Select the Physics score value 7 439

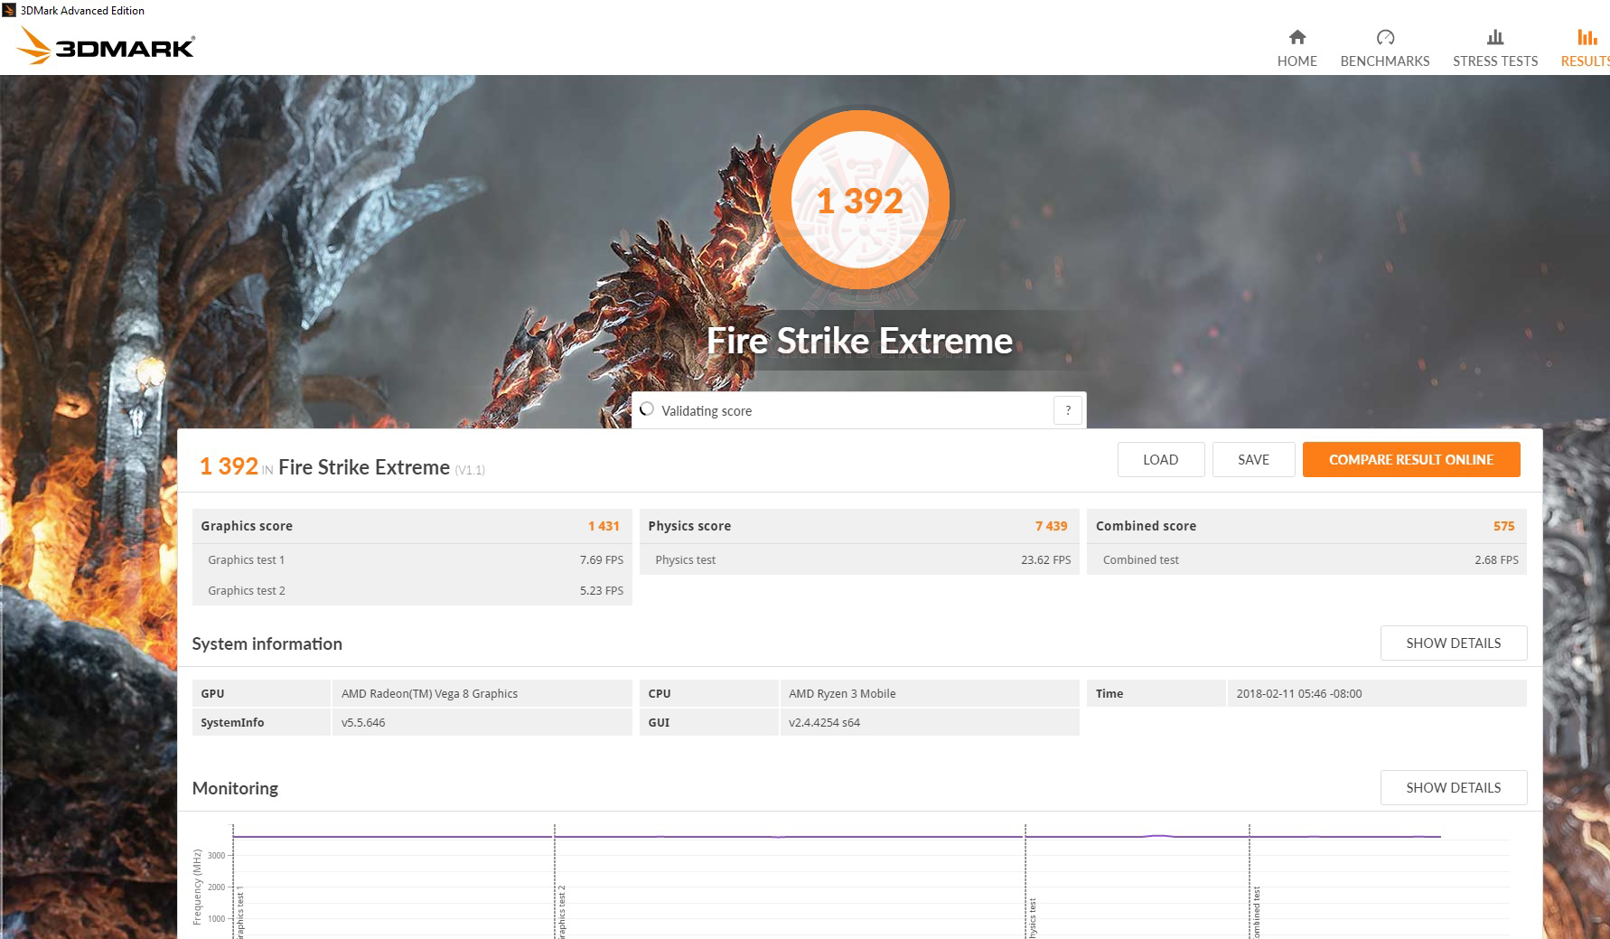(x=1051, y=526)
